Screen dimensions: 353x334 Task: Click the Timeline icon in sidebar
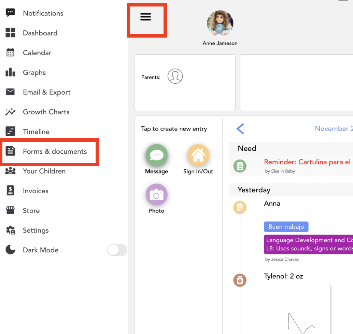[x=10, y=131]
